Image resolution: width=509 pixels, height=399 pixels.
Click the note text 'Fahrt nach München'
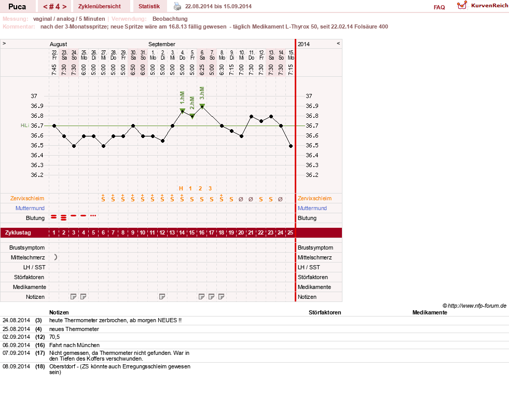point(74,345)
